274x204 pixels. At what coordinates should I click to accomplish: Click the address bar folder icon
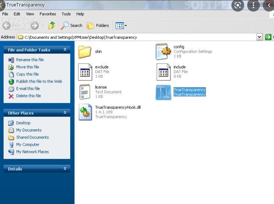click(21, 37)
